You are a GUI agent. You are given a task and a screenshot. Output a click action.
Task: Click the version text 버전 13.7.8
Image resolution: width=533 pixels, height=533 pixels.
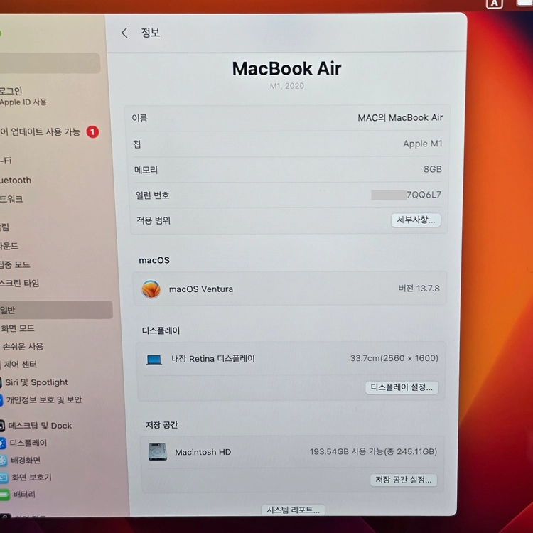point(419,289)
